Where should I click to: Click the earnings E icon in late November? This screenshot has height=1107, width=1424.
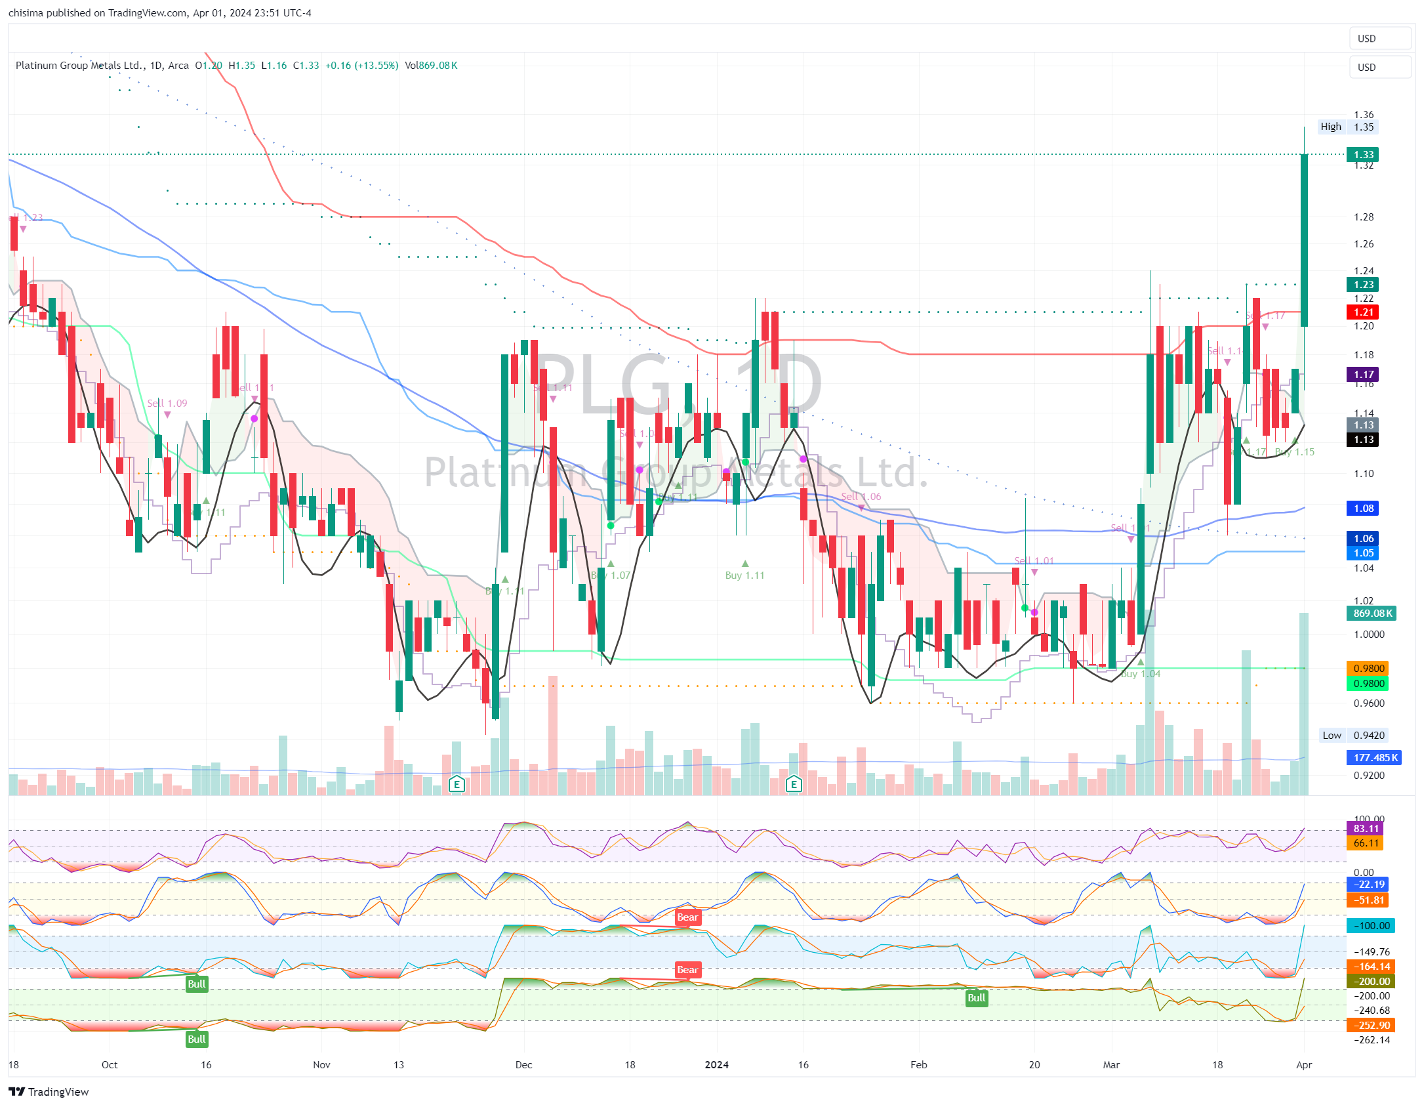[457, 783]
